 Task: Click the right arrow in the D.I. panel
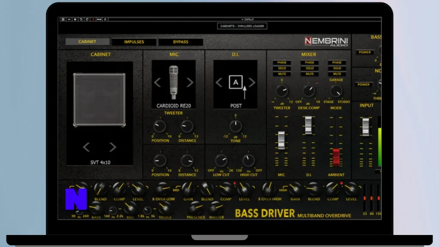(x=252, y=82)
